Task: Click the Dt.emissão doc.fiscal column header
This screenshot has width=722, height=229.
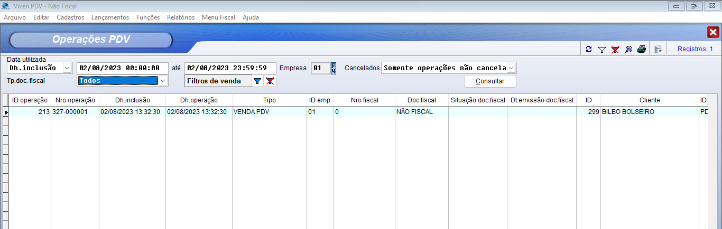Action: [x=542, y=100]
